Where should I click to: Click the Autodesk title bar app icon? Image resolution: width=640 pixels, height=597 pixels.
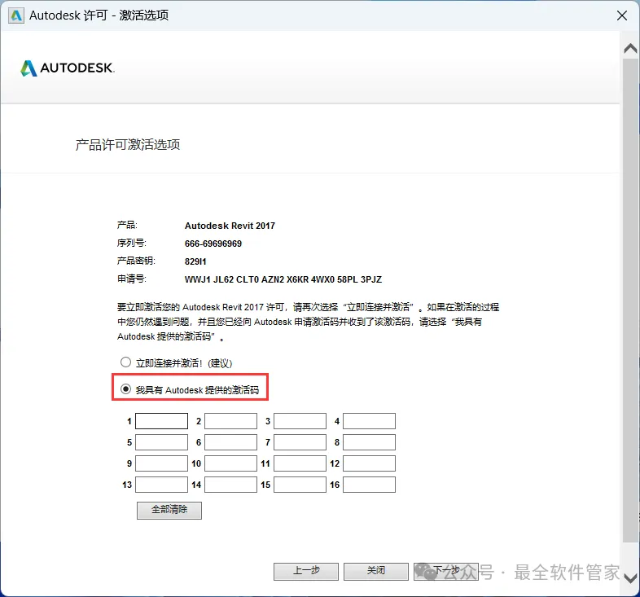pyautogui.click(x=16, y=15)
